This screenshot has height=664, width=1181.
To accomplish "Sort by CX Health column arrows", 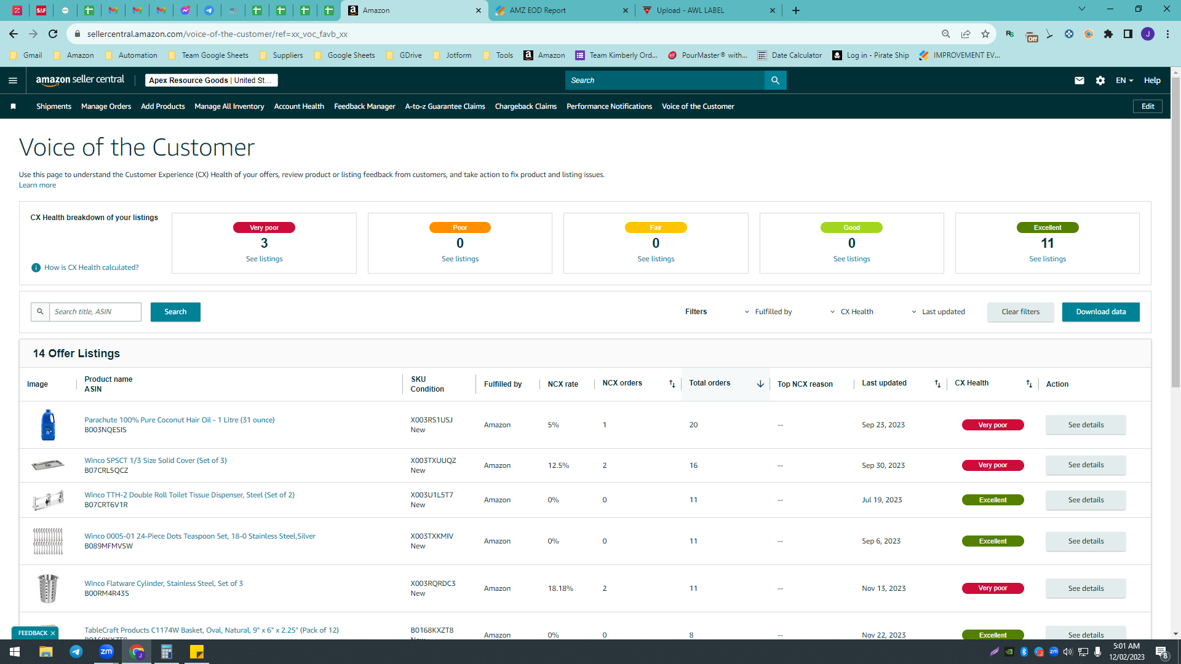I will (x=1029, y=384).
